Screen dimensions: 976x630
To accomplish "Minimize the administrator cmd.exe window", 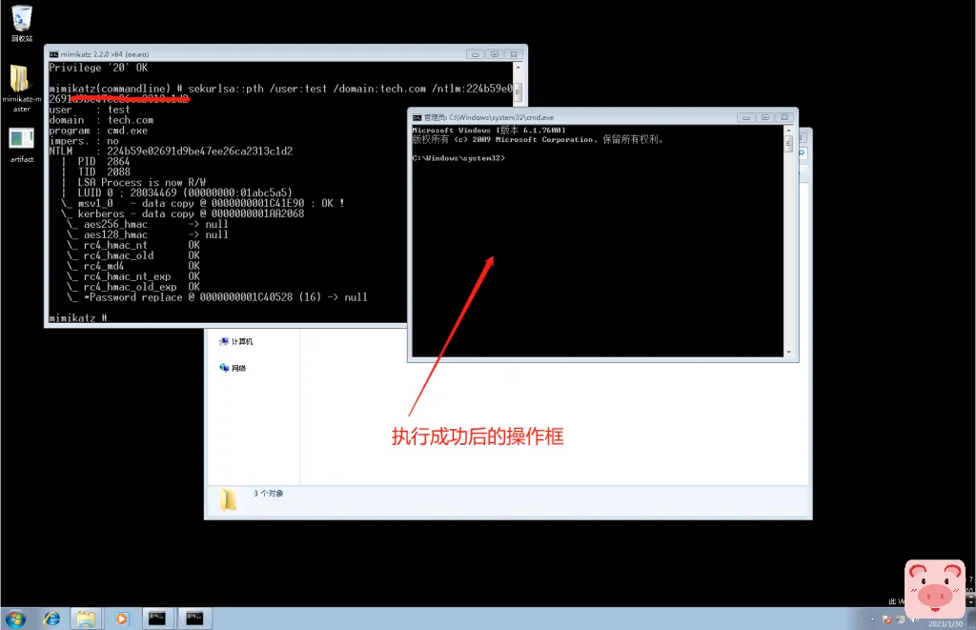I will tap(745, 117).
